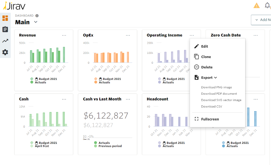Click the trending line chart sidebar icon
Image resolution: width=271 pixels, height=165 pixels.
(5, 41)
